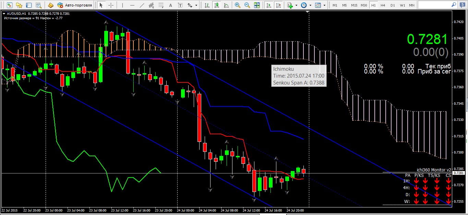Viewport: 468px width, 215px height.
Task: Tile chart windows icon
Action: tap(257, 5)
